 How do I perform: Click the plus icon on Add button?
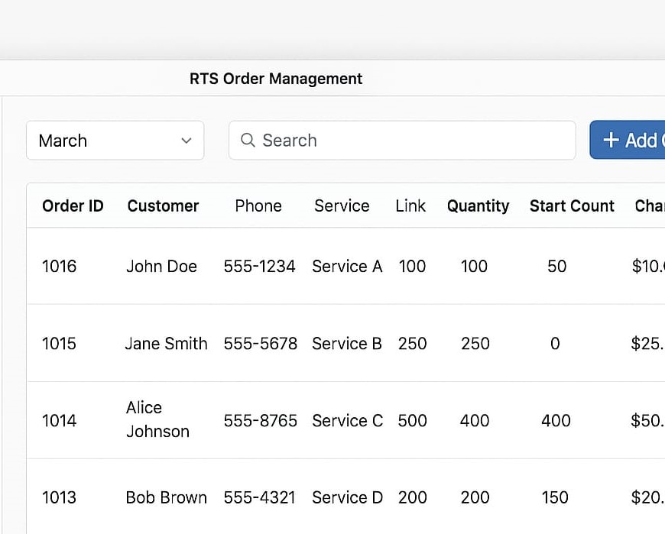pyautogui.click(x=611, y=141)
